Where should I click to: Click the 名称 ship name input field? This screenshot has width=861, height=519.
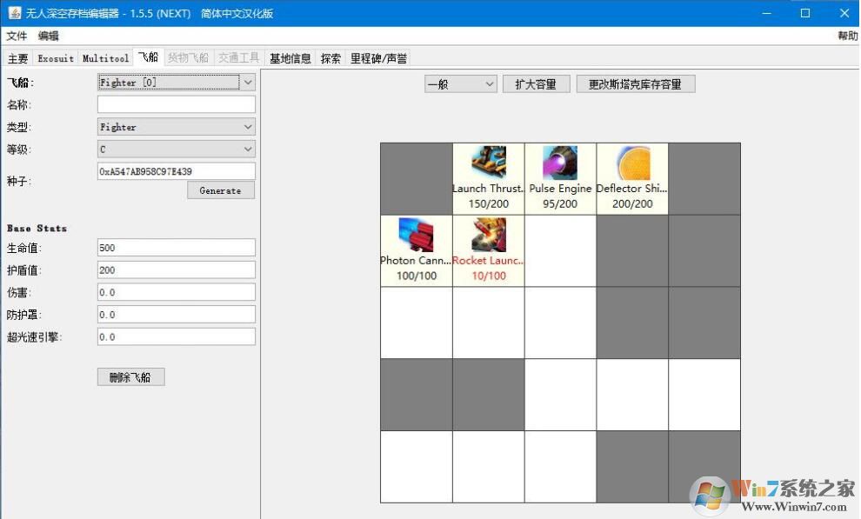pos(176,104)
